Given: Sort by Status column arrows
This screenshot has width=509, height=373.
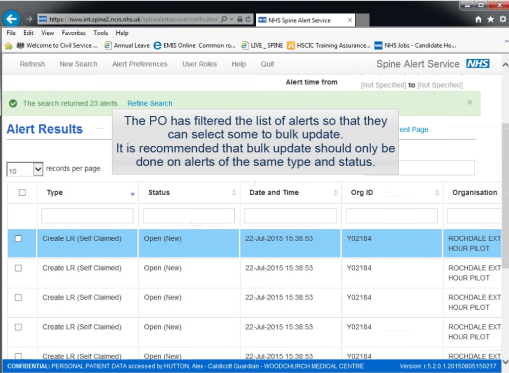Looking at the screenshot, I should (234, 192).
